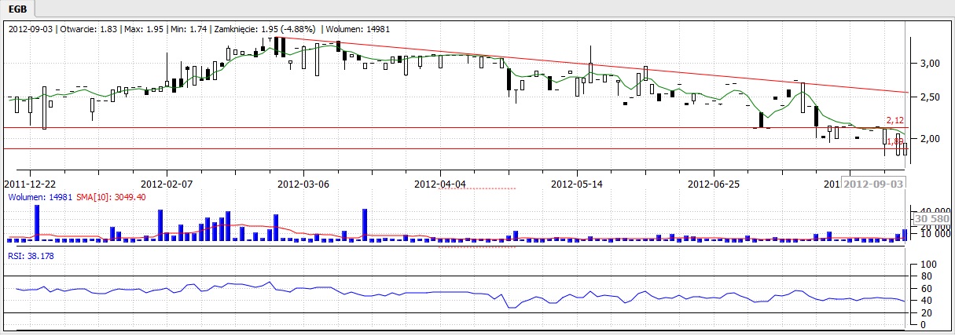
Task: Click the 2,50 price axis label
Action: (x=929, y=97)
